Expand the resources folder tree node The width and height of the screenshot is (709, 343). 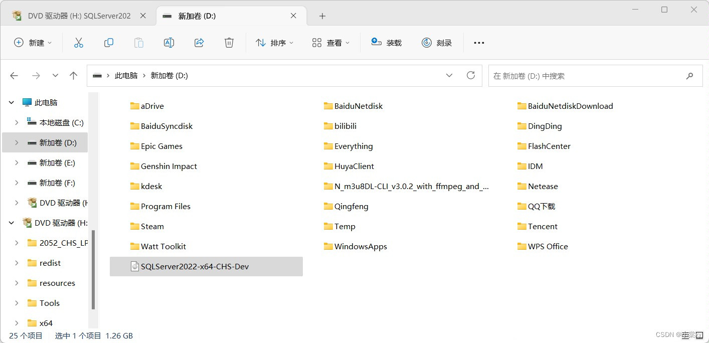[17, 283]
